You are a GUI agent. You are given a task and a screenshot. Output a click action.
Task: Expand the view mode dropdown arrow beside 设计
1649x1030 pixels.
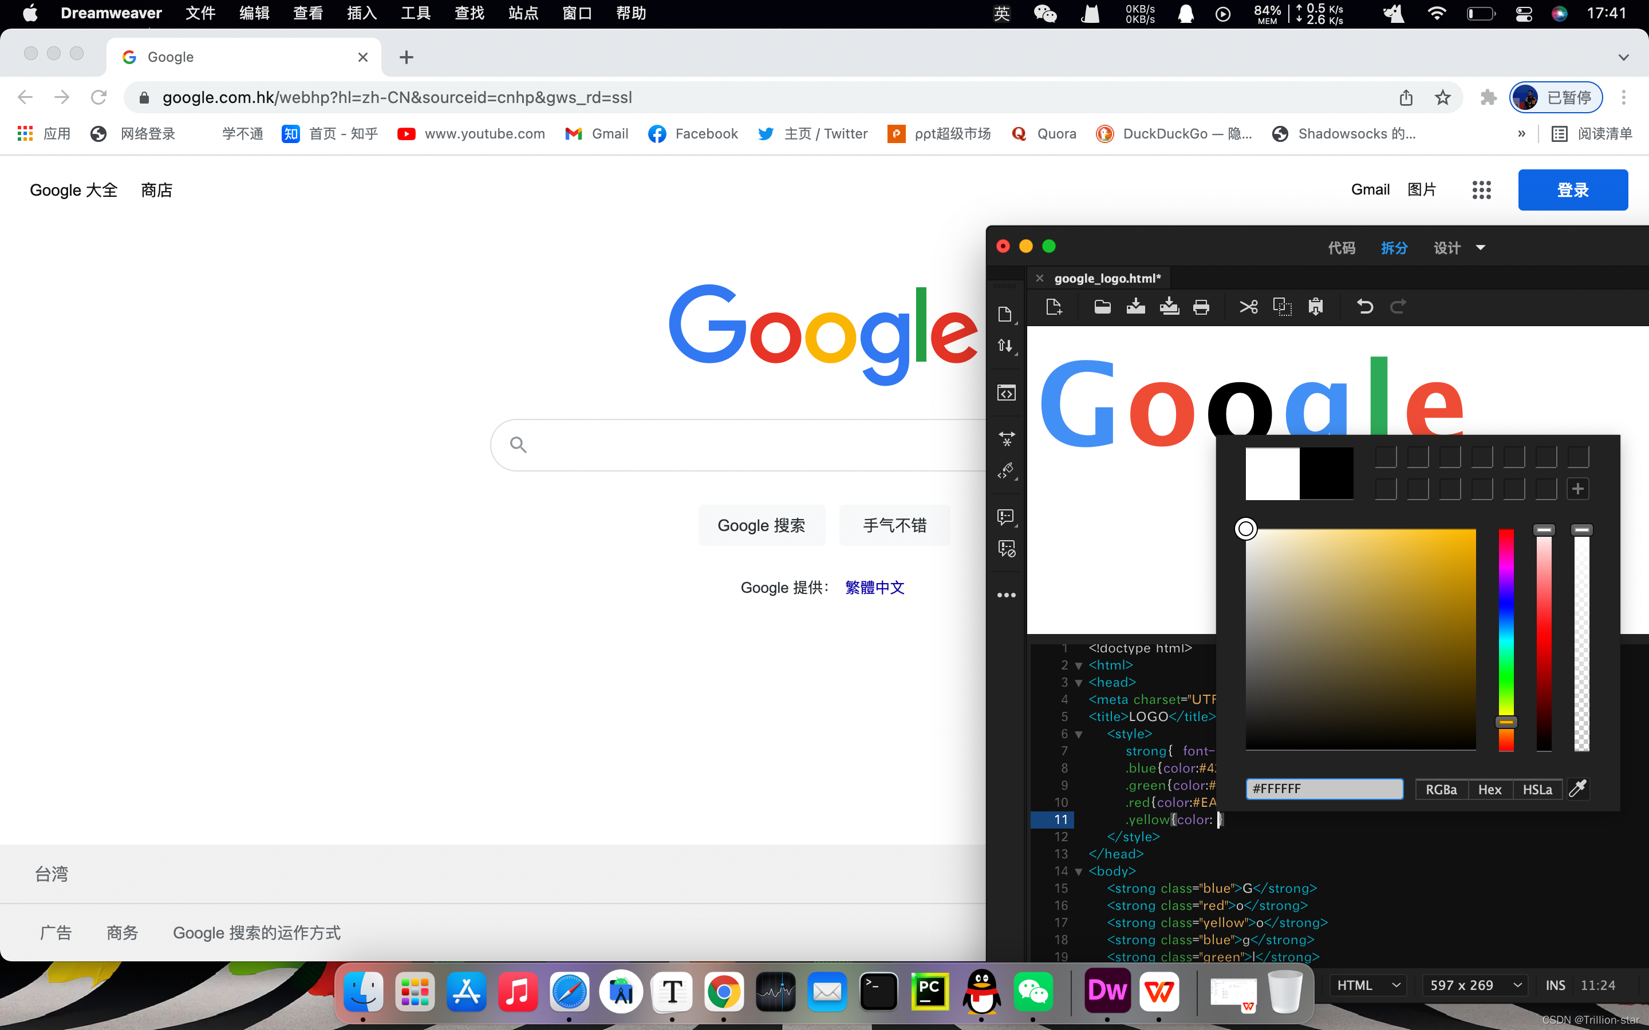[1480, 248]
